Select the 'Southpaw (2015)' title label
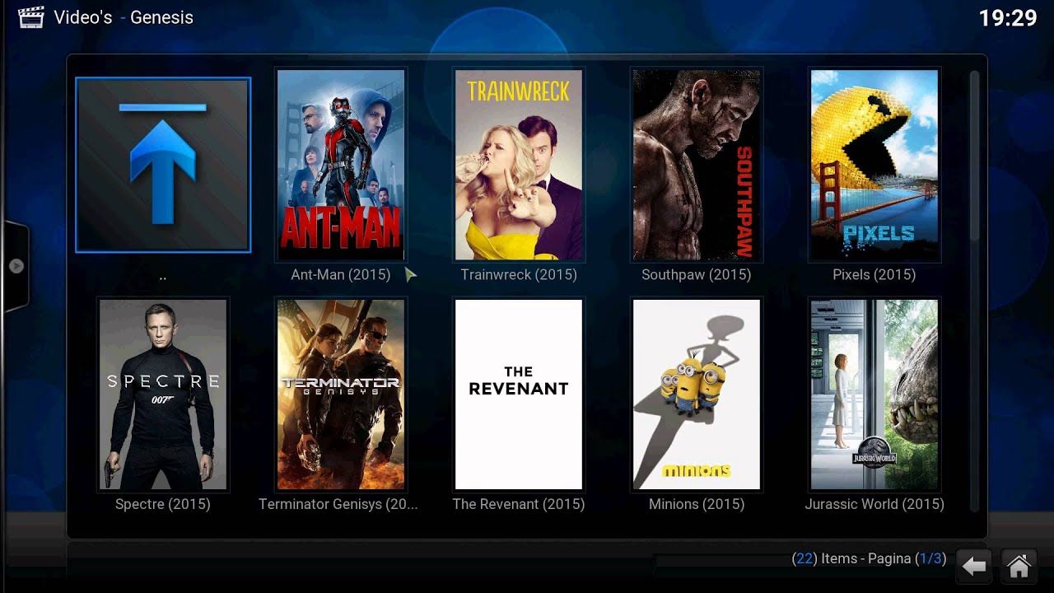This screenshot has width=1054, height=593. pos(697,275)
